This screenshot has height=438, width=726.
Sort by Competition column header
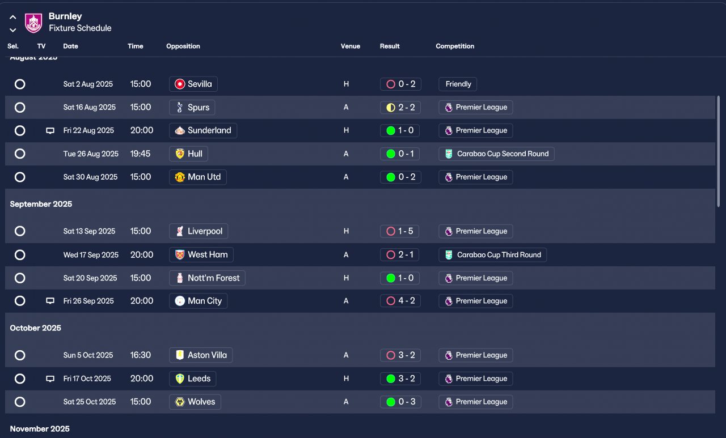[455, 46]
